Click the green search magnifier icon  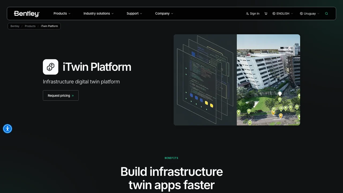[326, 13]
